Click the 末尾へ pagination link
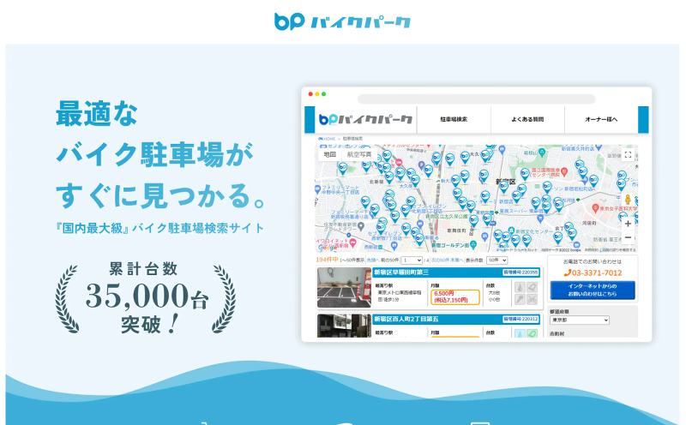This screenshot has width=686, height=425. [457, 260]
